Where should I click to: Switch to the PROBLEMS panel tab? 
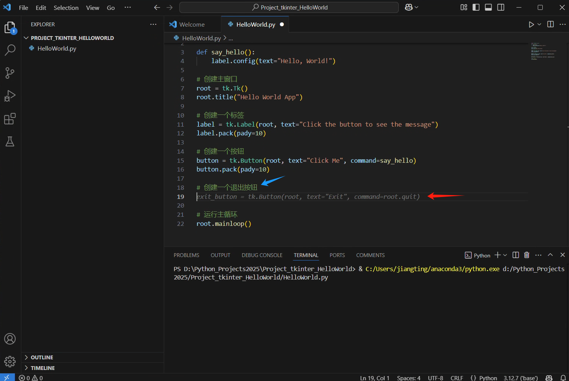(186, 255)
